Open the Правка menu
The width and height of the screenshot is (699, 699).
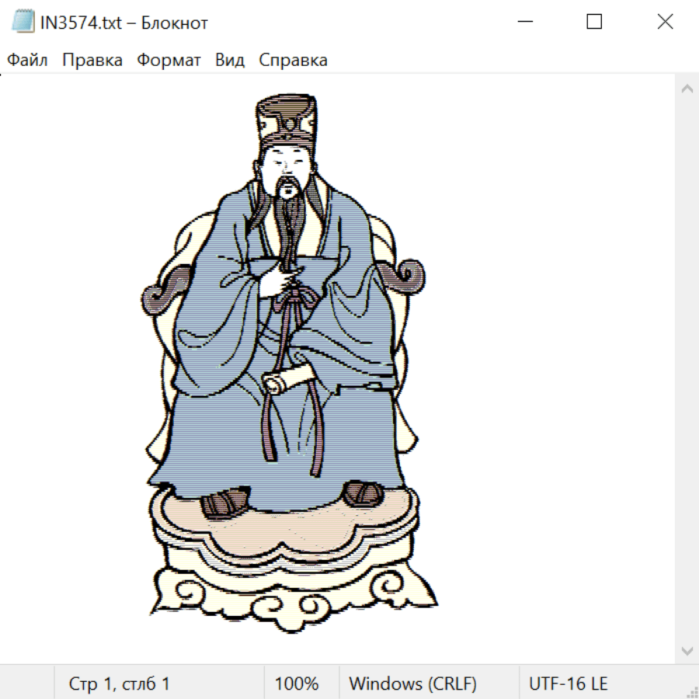[92, 61]
